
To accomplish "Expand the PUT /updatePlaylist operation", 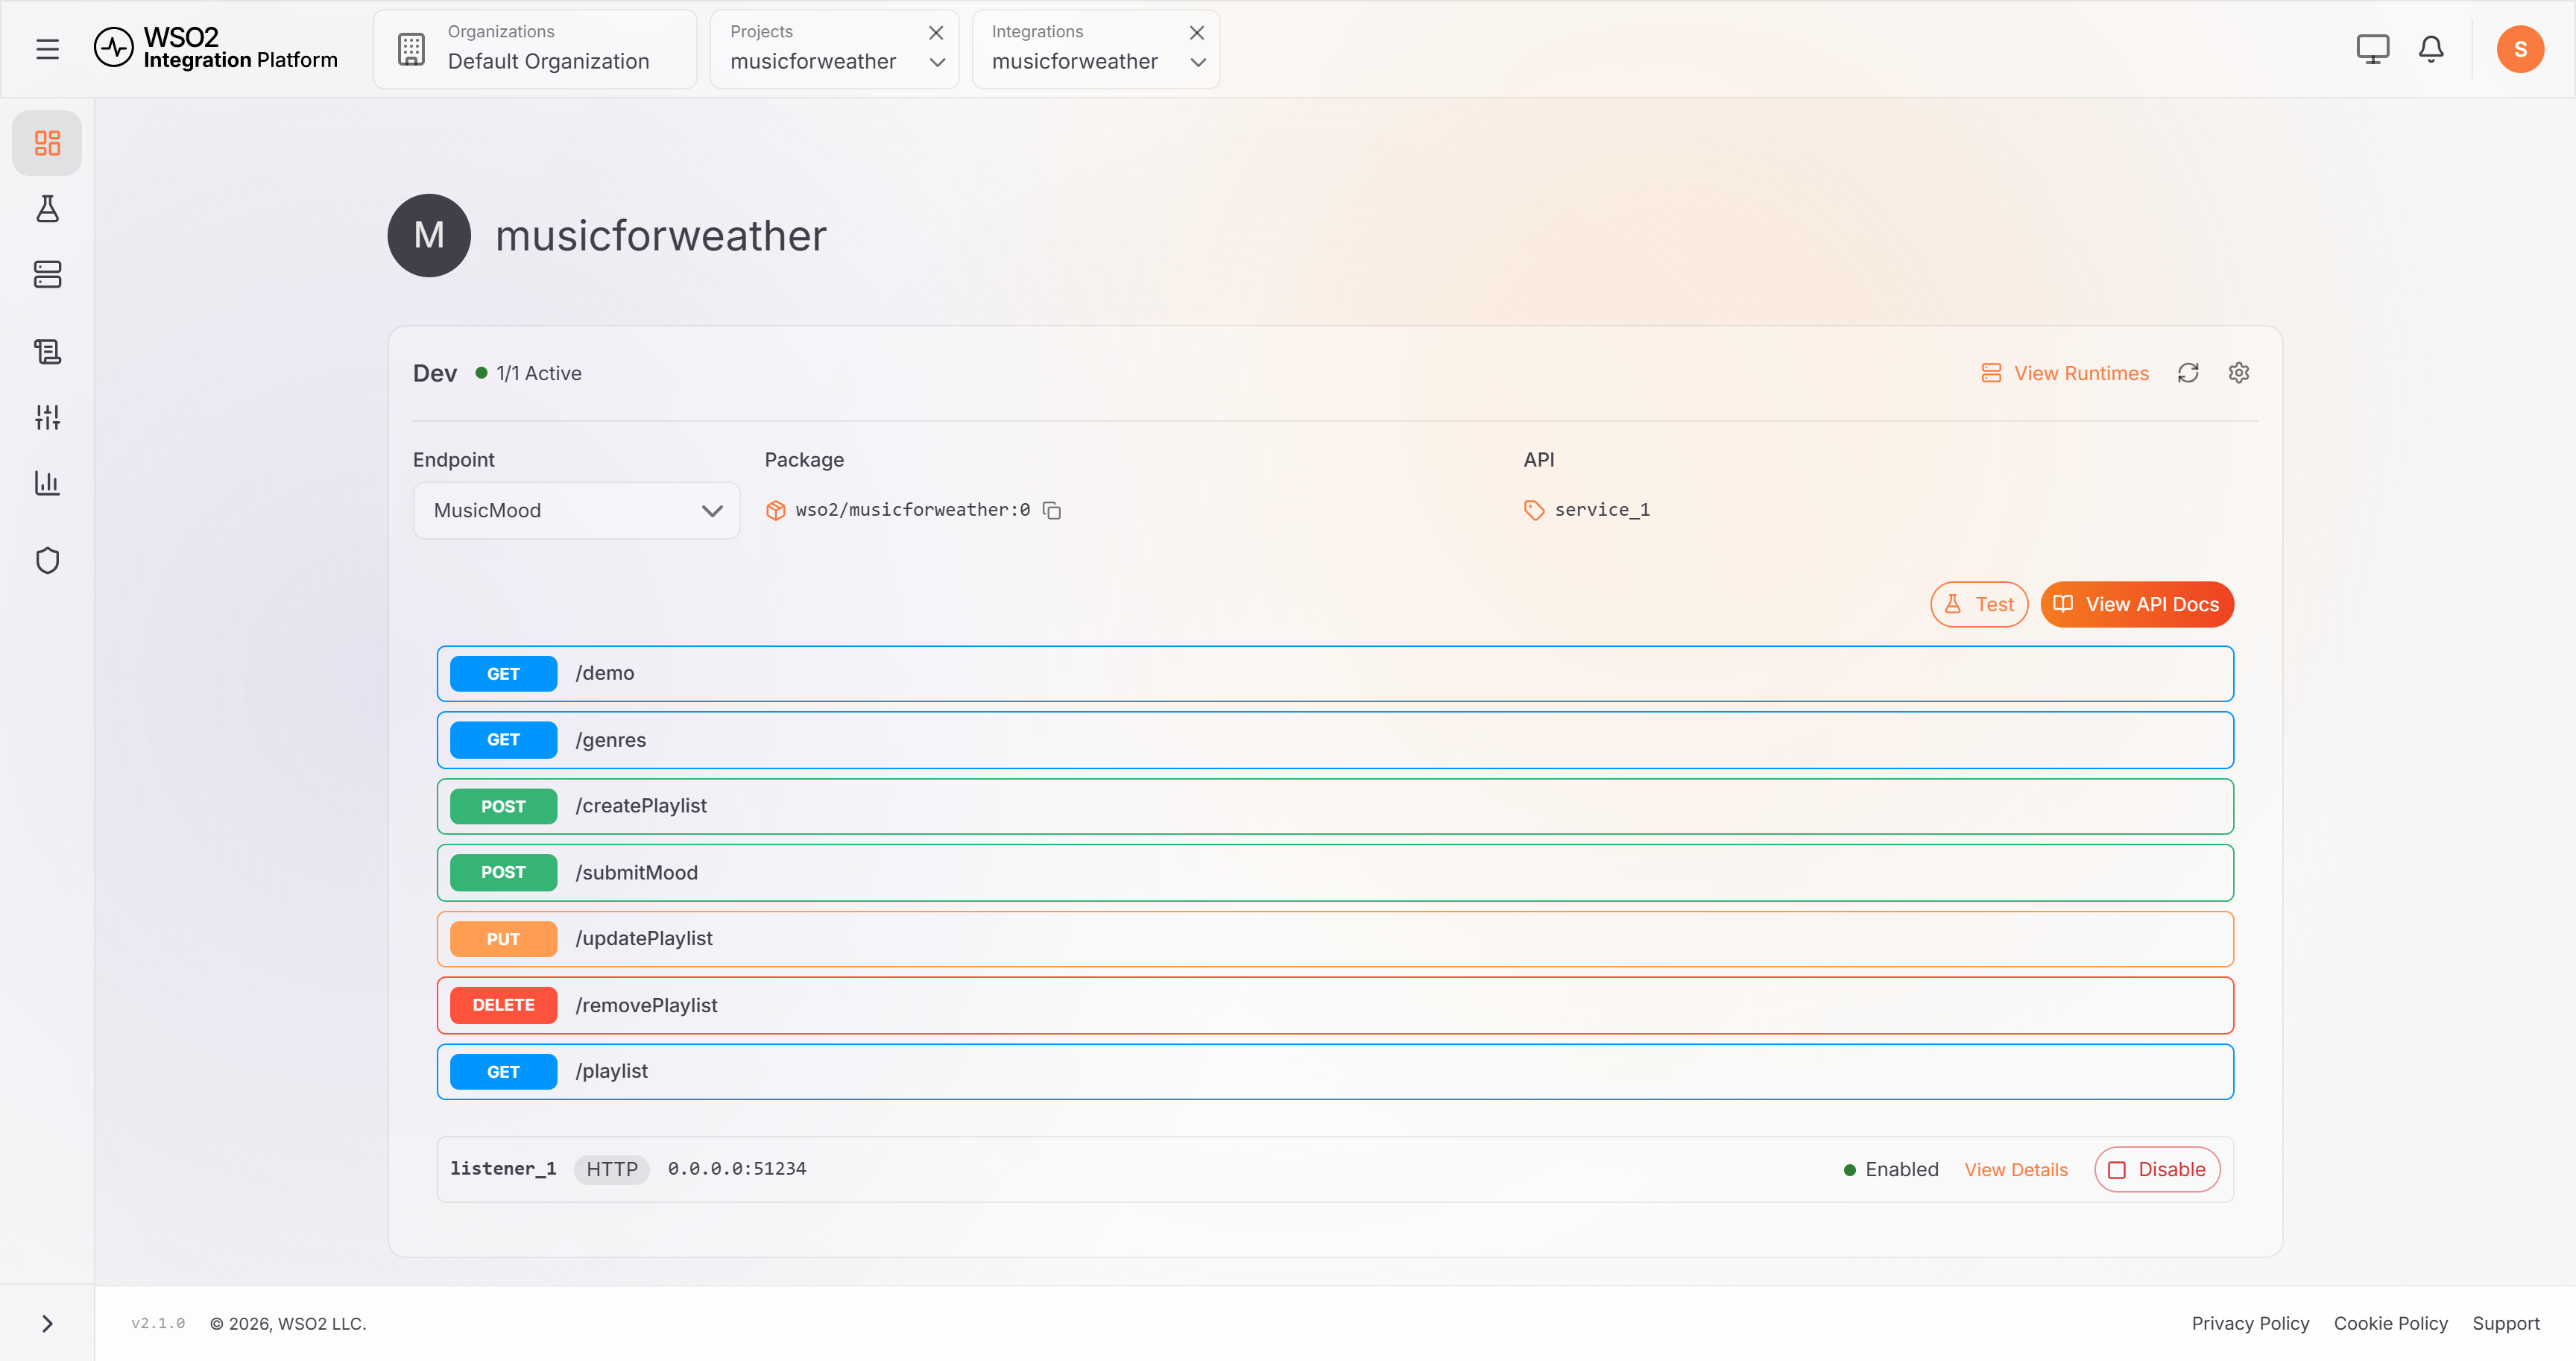I will click(1335, 939).
